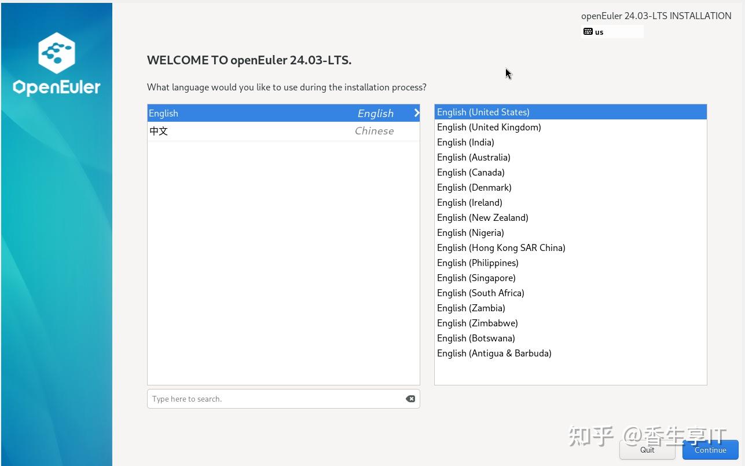Expand English variants with the arrow chevron
This screenshot has width=745, height=466.
click(416, 113)
